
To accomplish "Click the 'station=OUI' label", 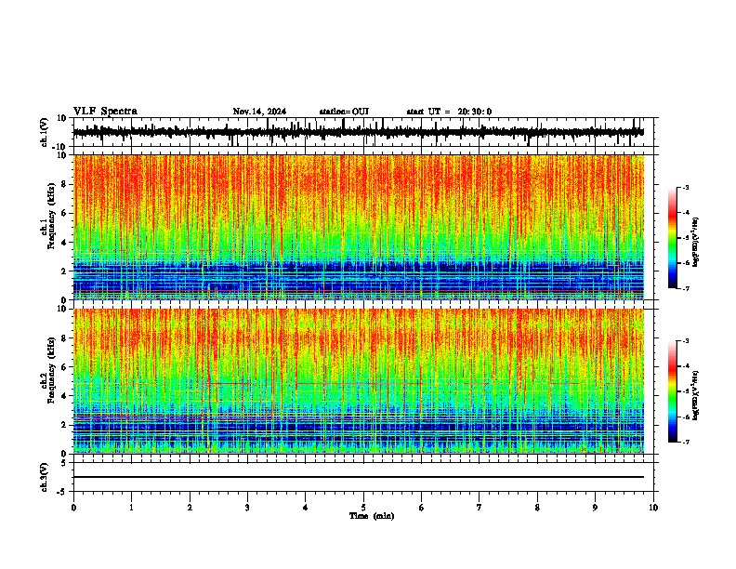I will click(x=344, y=112).
